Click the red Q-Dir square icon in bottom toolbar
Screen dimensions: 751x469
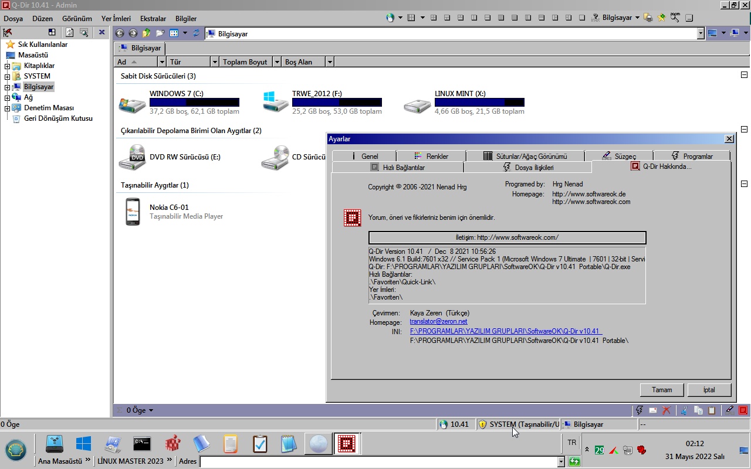(743, 410)
